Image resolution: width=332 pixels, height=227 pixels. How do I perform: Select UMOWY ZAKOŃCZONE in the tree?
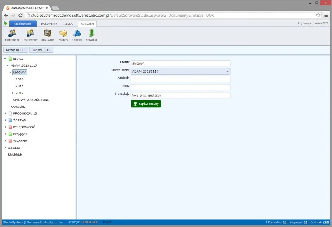pyautogui.click(x=31, y=100)
